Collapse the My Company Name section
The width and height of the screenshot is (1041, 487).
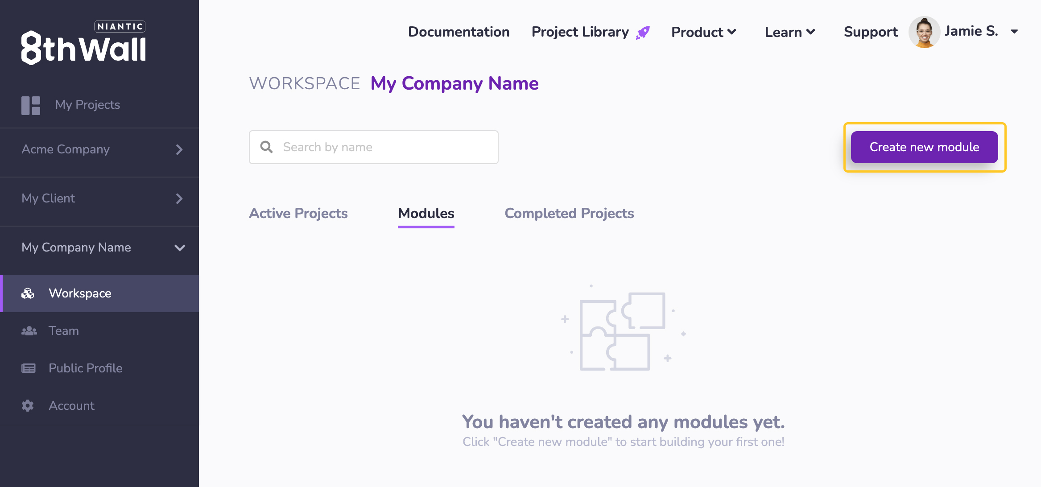(180, 248)
